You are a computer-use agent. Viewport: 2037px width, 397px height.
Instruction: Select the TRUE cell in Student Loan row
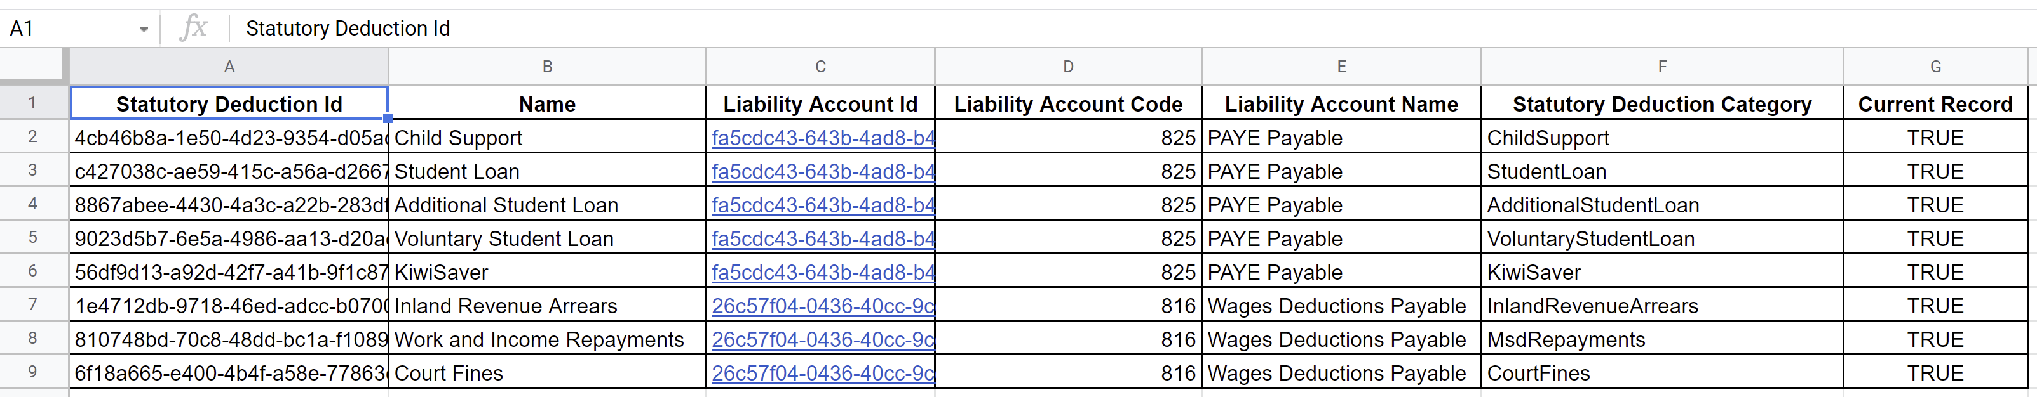point(1935,171)
